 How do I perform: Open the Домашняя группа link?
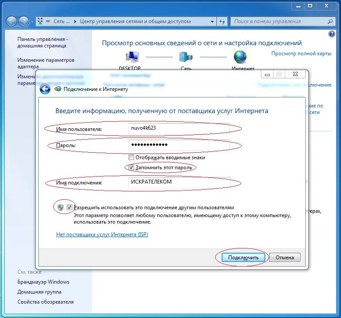[x=39, y=292]
